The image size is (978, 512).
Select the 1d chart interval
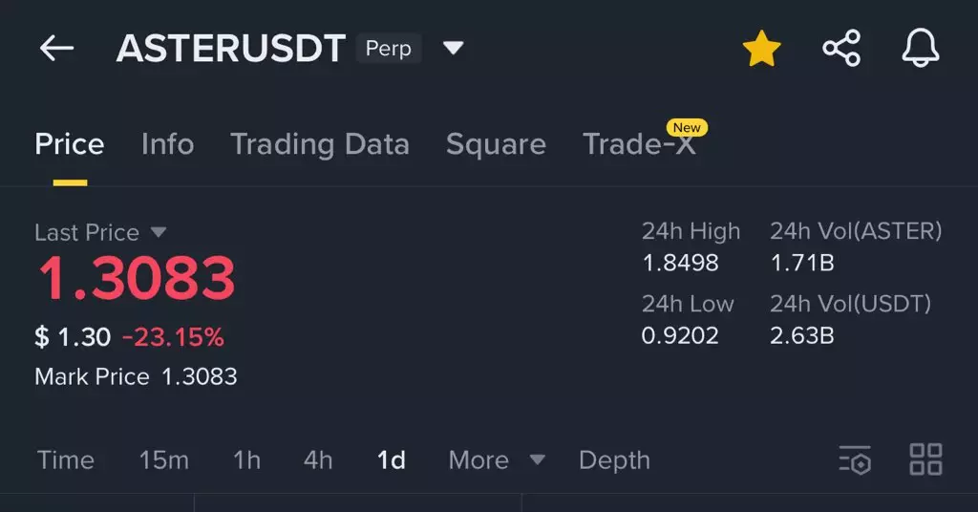pyautogui.click(x=392, y=460)
